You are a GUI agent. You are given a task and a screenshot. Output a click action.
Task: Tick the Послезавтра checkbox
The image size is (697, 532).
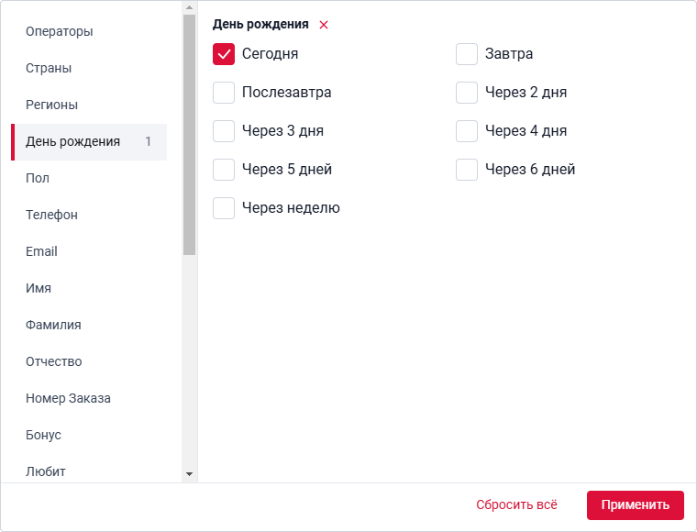(x=224, y=93)
